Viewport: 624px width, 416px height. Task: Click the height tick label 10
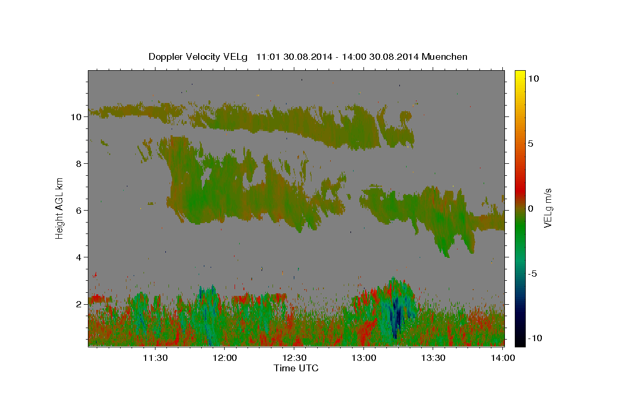point(76,117)
